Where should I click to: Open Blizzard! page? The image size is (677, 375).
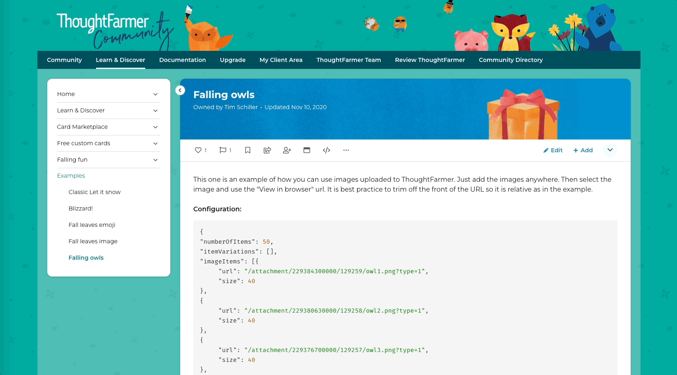[81, 208]
